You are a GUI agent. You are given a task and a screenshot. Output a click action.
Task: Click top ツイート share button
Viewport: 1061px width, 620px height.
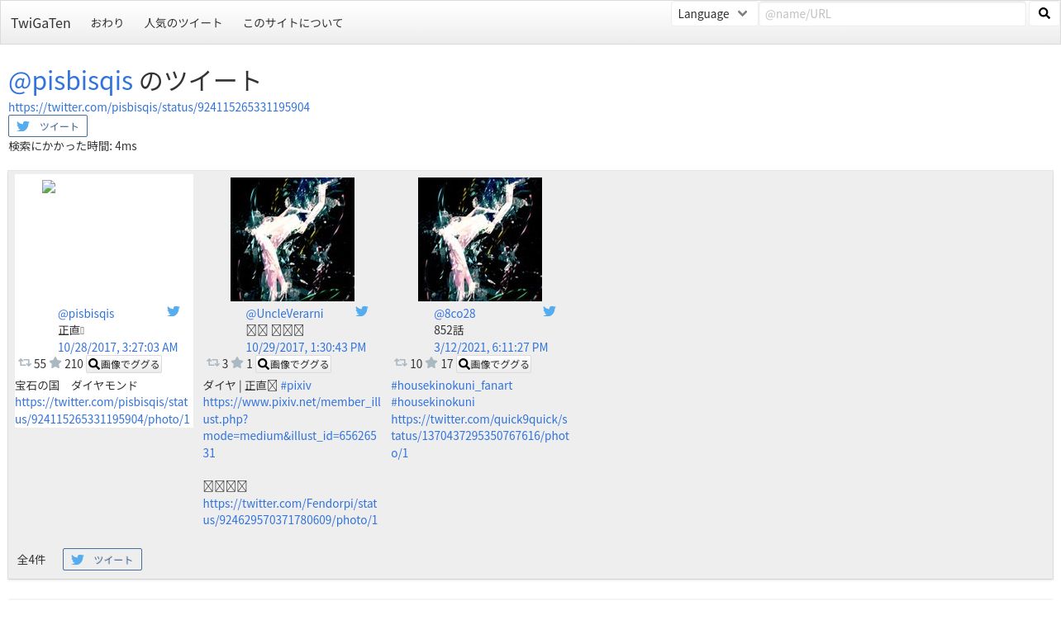[x=48, y=126]
